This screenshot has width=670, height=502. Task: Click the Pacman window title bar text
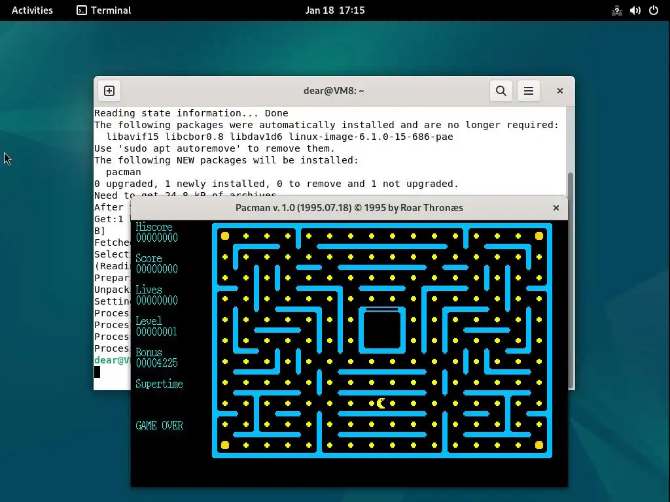coord(349,208)
